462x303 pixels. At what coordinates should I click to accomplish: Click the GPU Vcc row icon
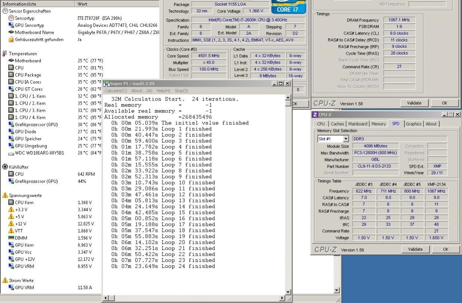11,252
